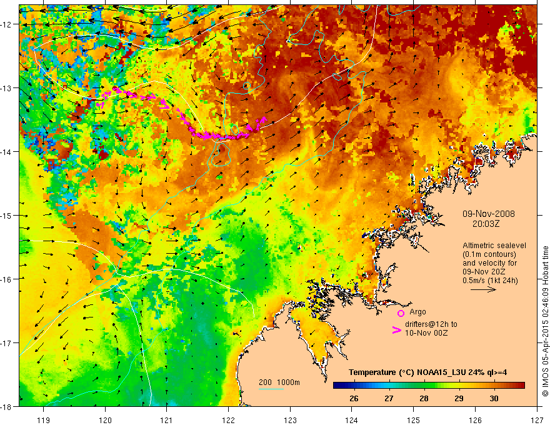Viewport: 550px width, 425px height.
Task: Click the colorbar tick label 26
Action: (354, 398)
